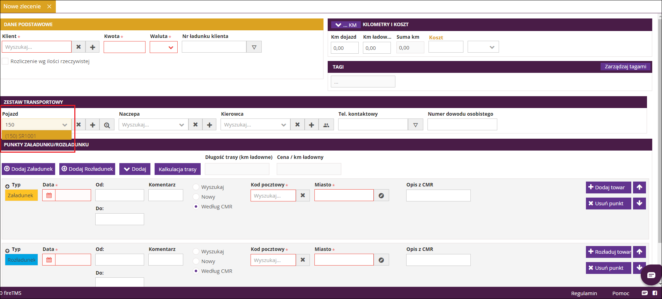Viewport: 662px width, 299px height.
Task: Open Facebook icon in footer
Action: (655, 293)
